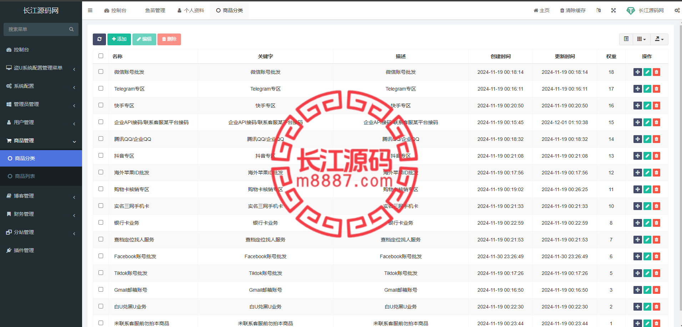Click the refresh table button
682x327 pixels.
99,39
